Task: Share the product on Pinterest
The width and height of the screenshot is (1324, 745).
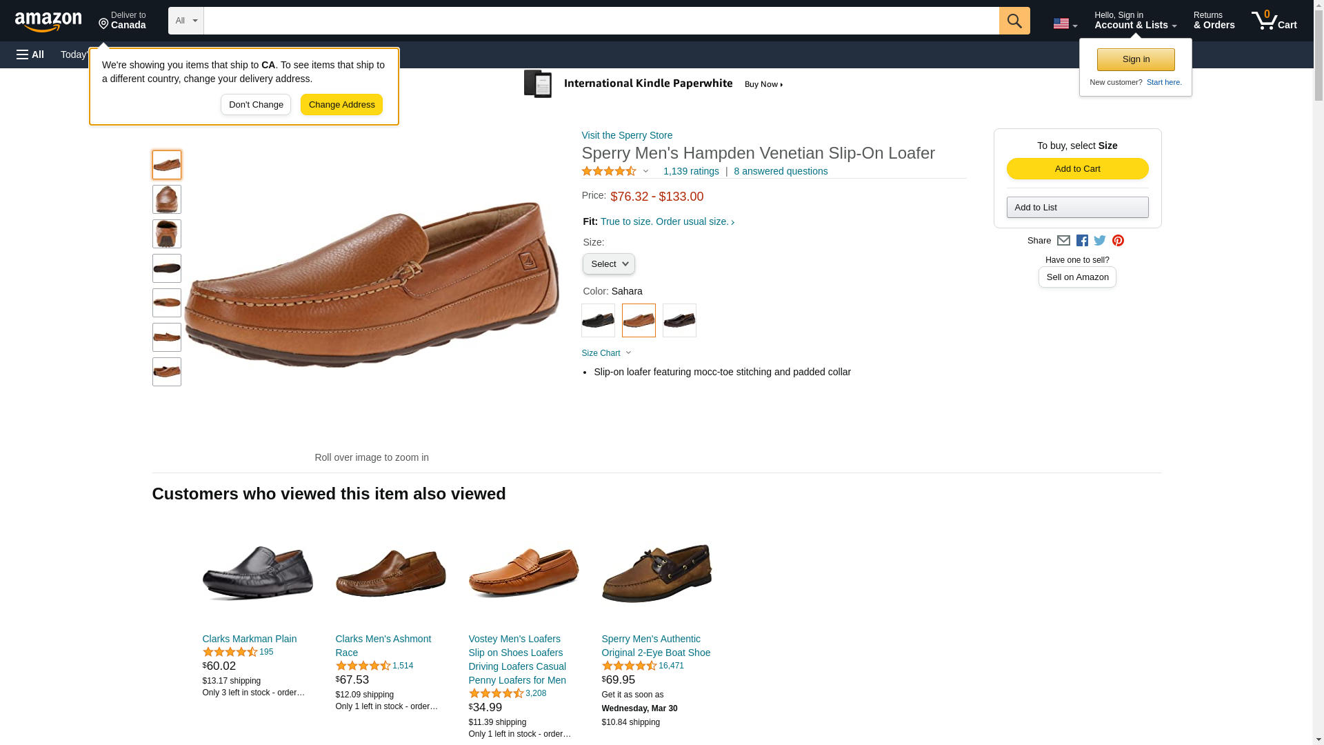Action: click(x=1117, y=241)
